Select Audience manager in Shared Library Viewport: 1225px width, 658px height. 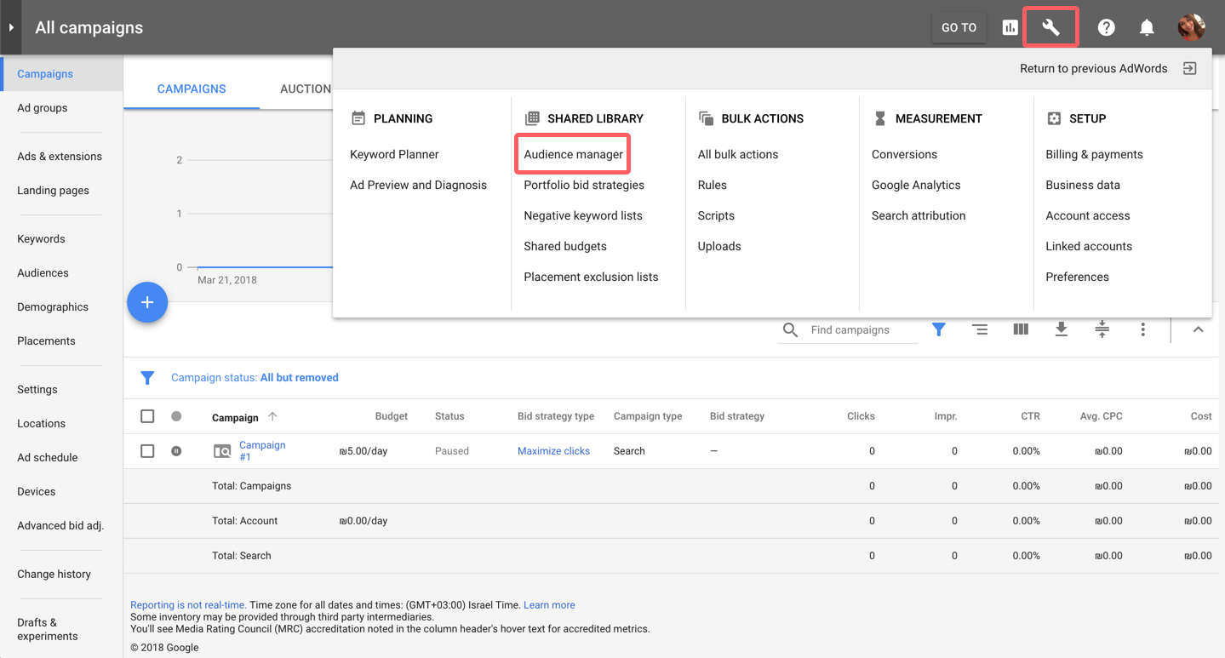pyautogui.click(x=573, y=154)
